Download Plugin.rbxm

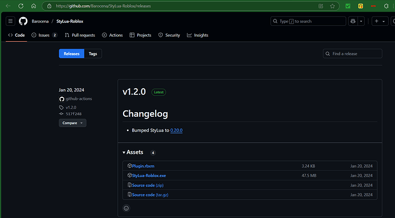point(143,166)
